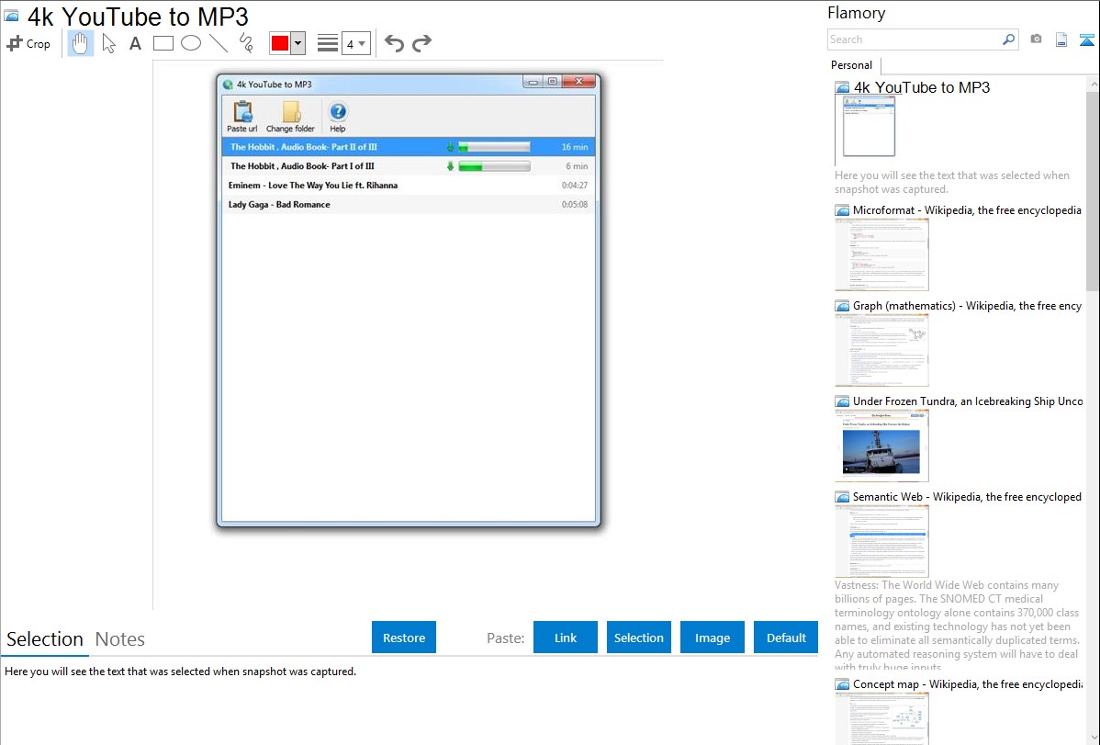The width and height of the screenshot is (1100, 745).
Task: Undo the last annotation
Action: click(x=394, y=43)
